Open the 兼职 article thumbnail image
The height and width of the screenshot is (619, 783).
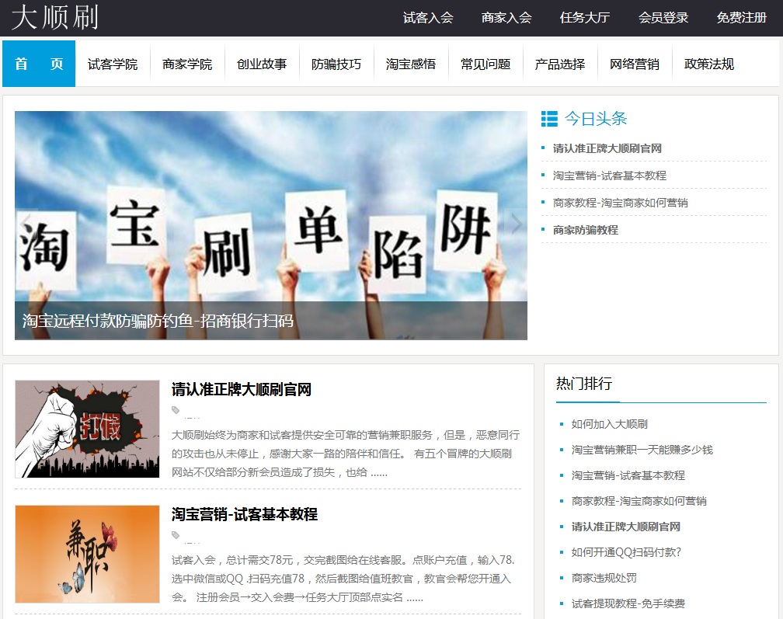click(x=86, y=555)
